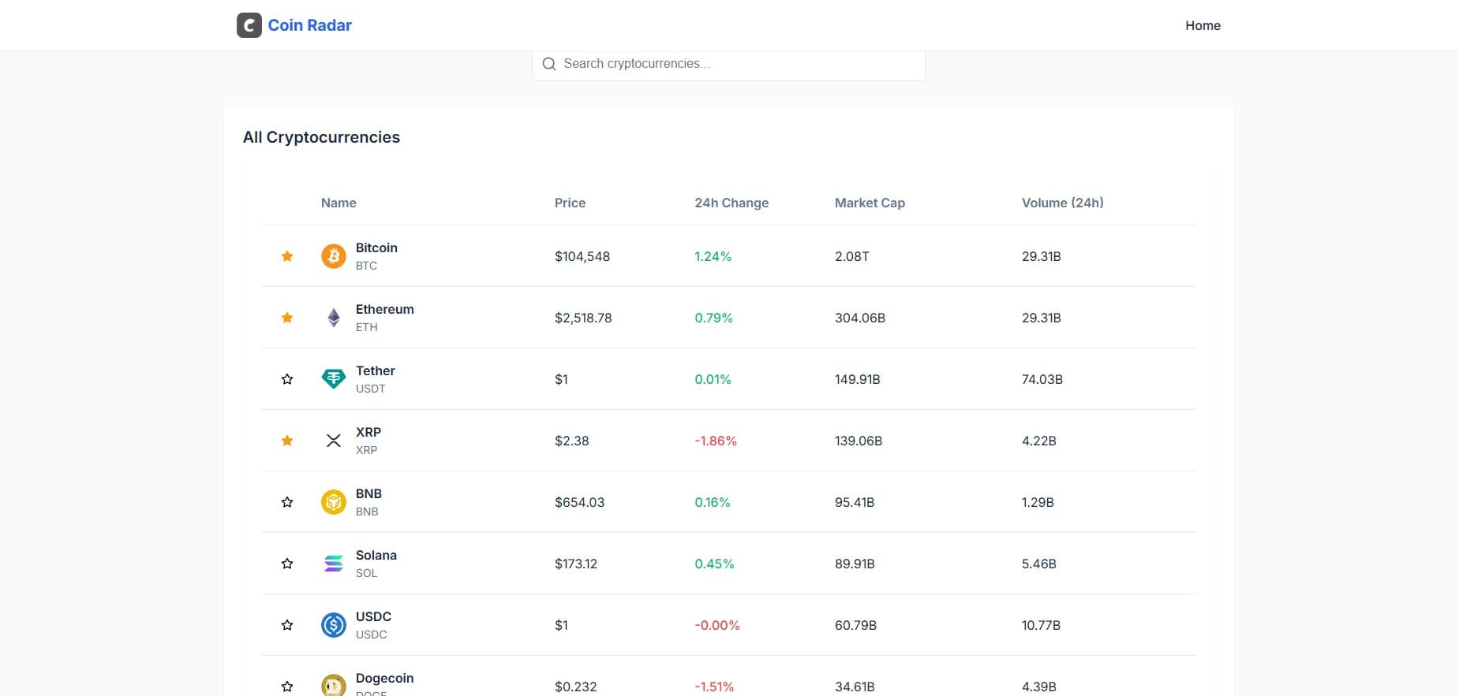Click Bitcoin market cap 2.08T
This screenshot has width=1459, height=696.
click(852, 256)
